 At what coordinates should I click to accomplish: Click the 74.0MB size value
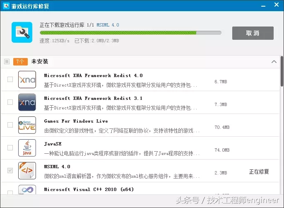222,150
